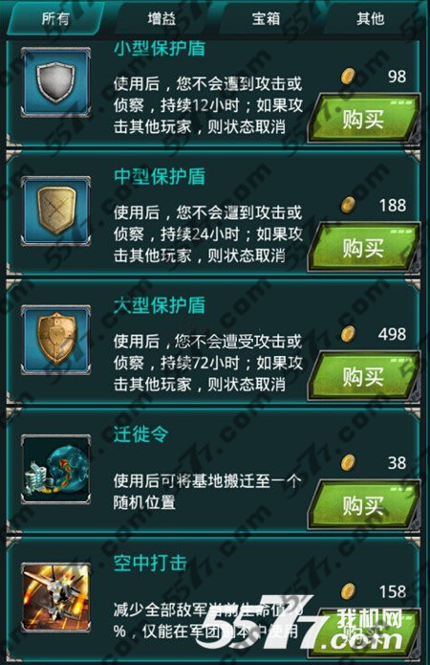Click the gold coin beside 498
Image resolution: width=430 pixels, height=665 pixels.
tap(348, 334)
